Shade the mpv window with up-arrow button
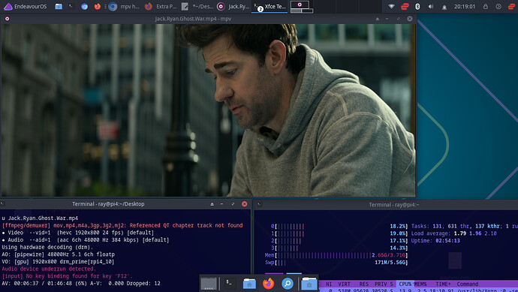The image size is (518, 292). pyautogui.click(x=378, y=19)
